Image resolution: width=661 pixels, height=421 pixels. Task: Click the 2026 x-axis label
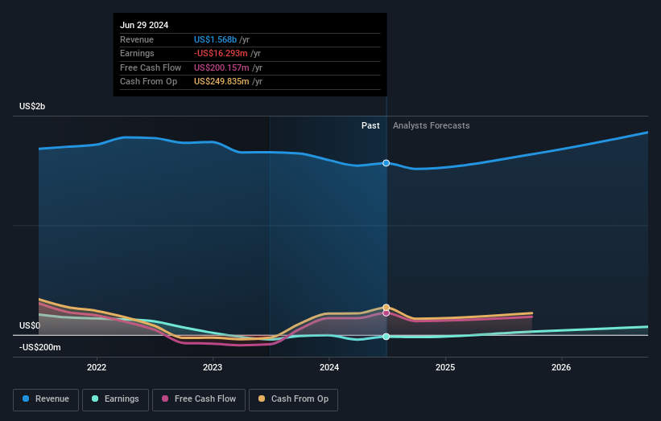pos(561,367)
